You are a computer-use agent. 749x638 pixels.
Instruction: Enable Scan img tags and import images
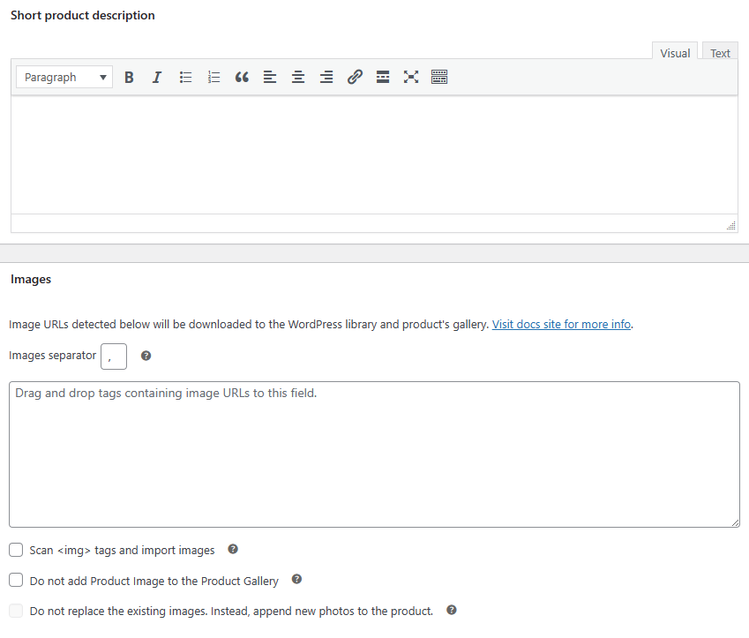[x=16, y=550]
